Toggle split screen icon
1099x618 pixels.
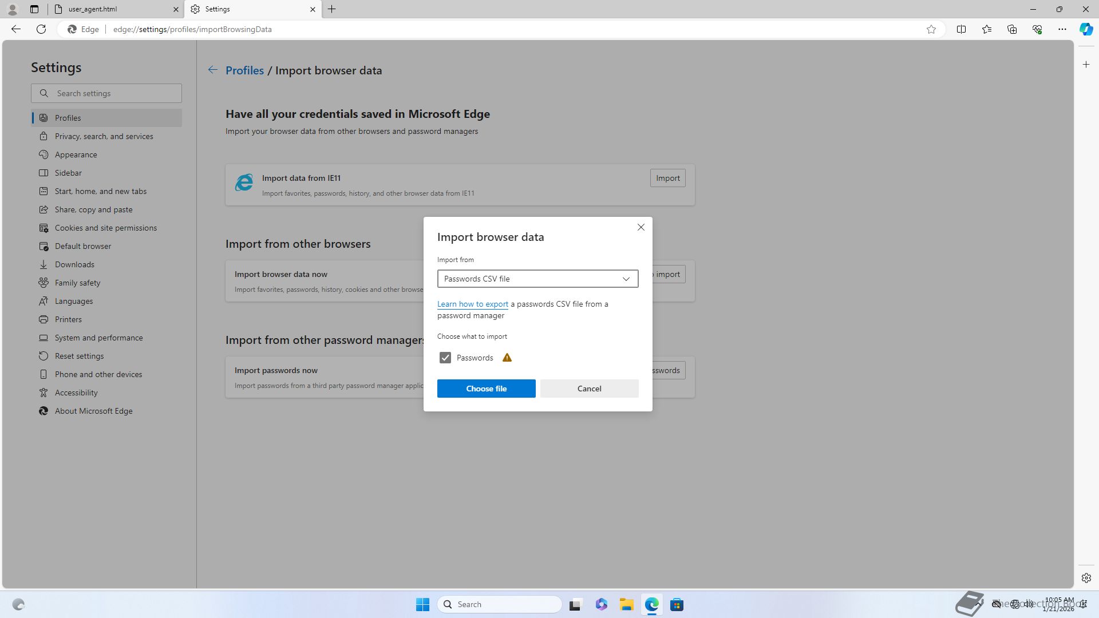click(x=961, y=29)
